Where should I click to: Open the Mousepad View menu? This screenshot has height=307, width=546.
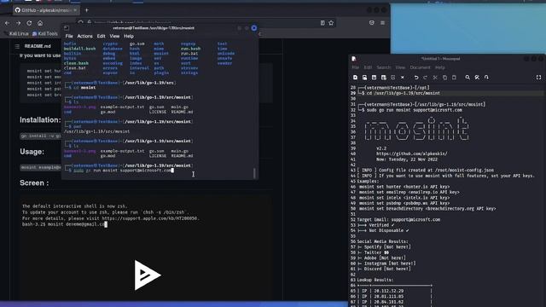(x=400, y=67)
